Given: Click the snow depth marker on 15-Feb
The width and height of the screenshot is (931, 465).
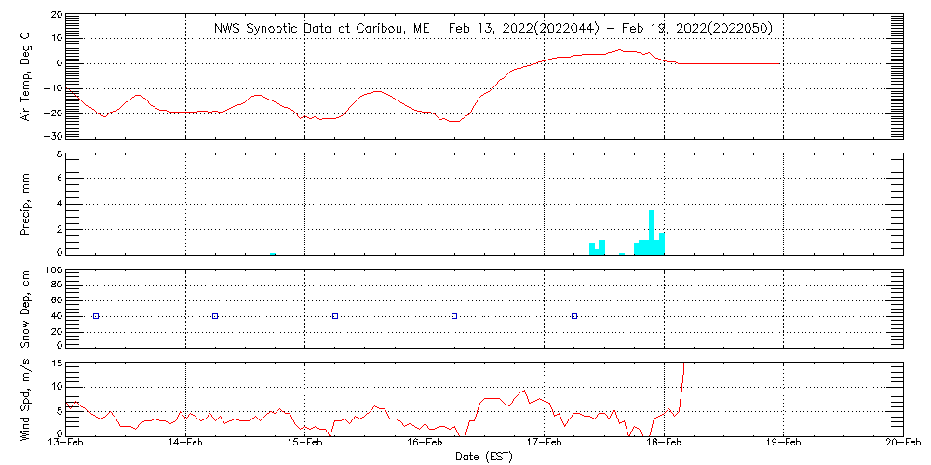Looking at the screenshot, I should click(335, 316).
